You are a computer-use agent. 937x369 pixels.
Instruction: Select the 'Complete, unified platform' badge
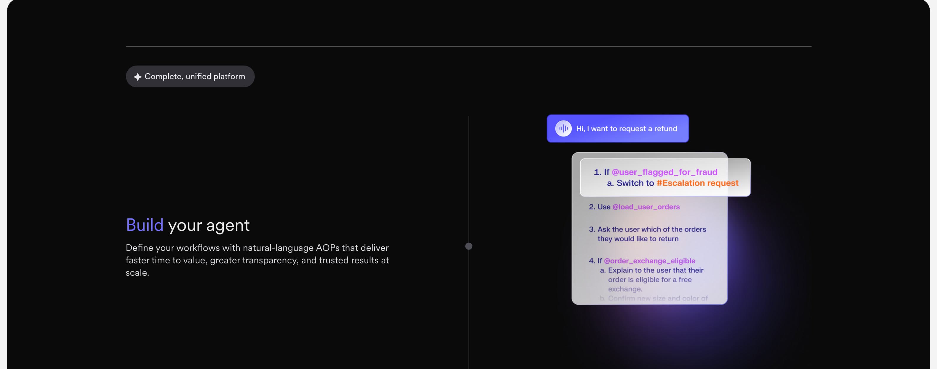click(x=190, y=76)
